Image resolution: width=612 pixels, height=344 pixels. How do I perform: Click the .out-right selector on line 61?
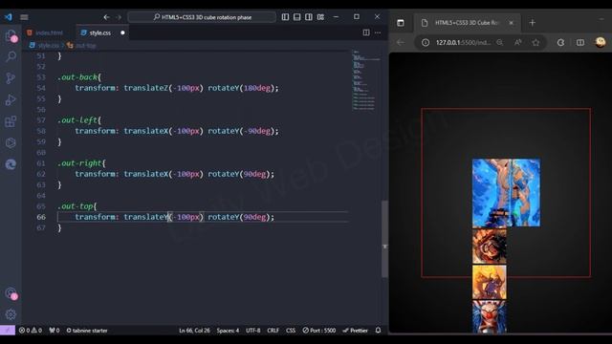point(79,163)
